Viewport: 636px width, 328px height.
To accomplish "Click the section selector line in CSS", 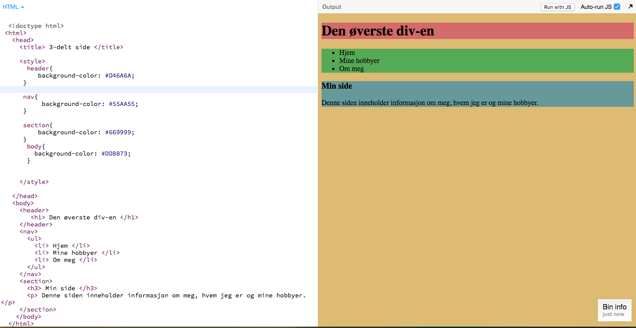I will click(38, 125).
